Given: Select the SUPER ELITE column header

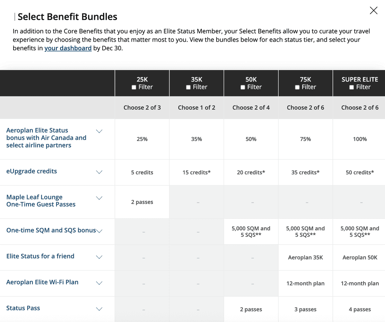Looking at the screenshot, I should [359, 80].
